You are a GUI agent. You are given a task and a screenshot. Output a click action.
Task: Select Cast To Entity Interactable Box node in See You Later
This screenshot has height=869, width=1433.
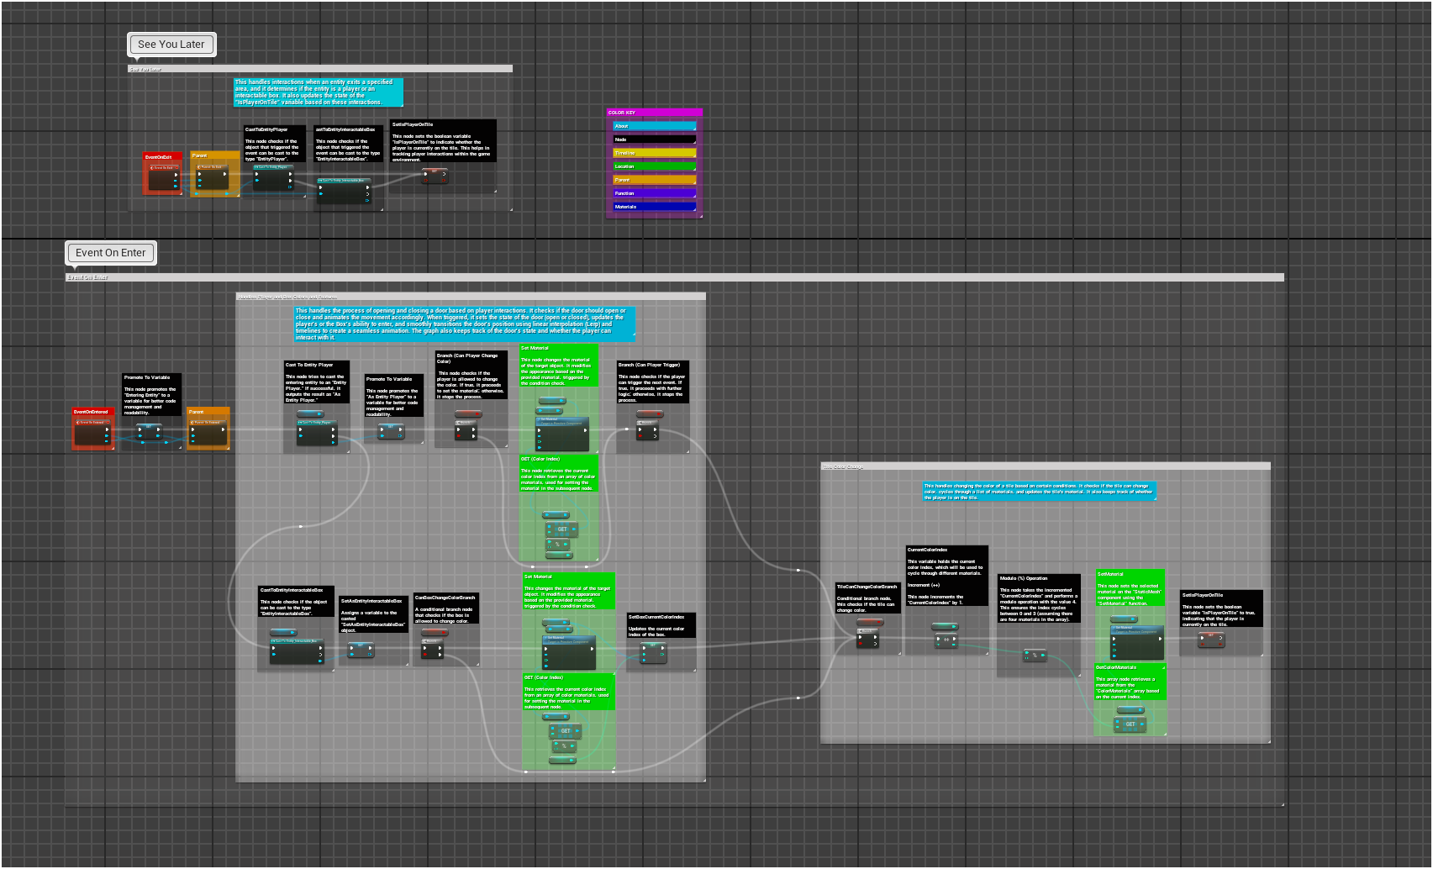pyautogui.click(x=344, y=190)
